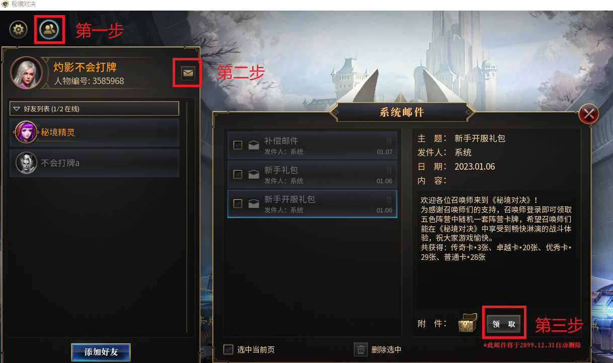Close the 系统邮件 dialog

point(588,115)
